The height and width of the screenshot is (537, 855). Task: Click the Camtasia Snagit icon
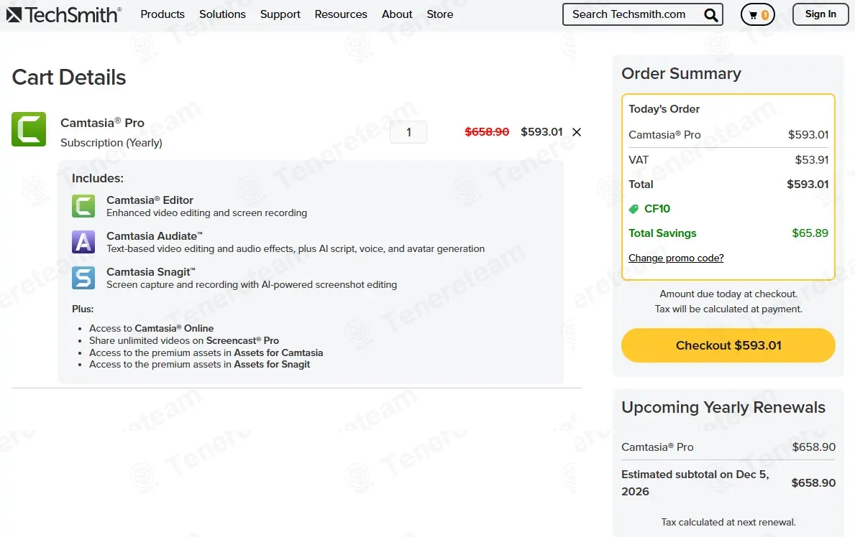coord(83,278)
